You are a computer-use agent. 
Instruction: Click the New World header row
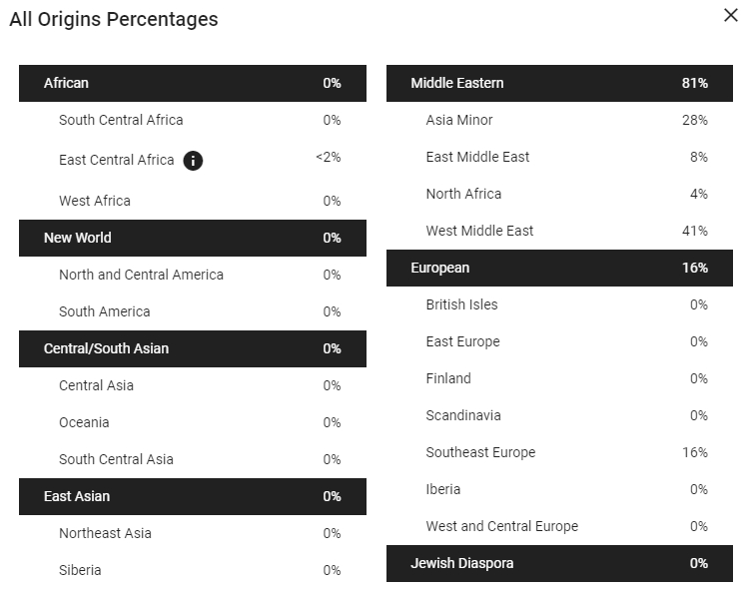(193, 239)
